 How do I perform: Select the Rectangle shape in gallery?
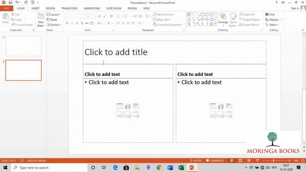202,15
